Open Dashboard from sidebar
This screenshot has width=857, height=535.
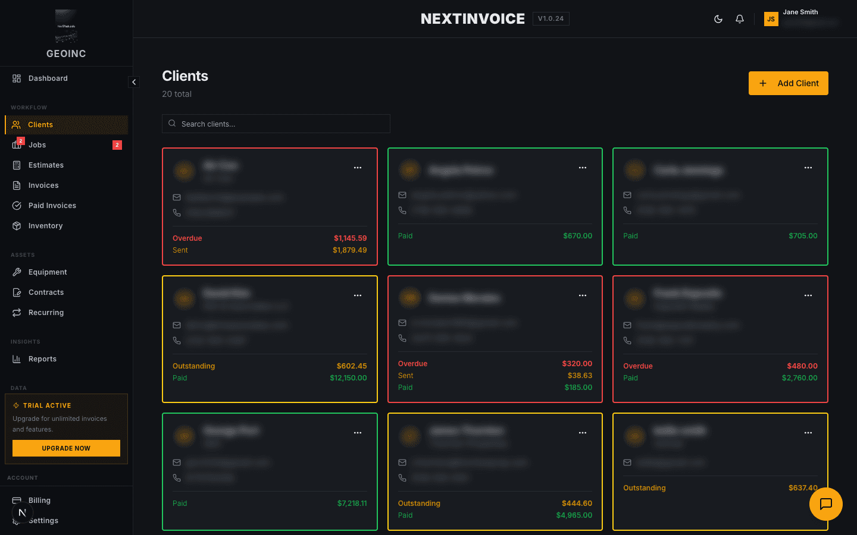[66, 78]
